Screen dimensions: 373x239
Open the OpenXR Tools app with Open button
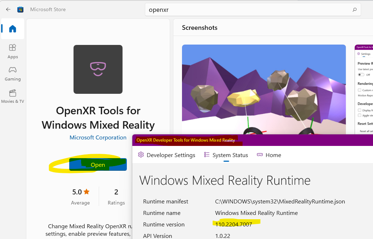tap(98, 165)
